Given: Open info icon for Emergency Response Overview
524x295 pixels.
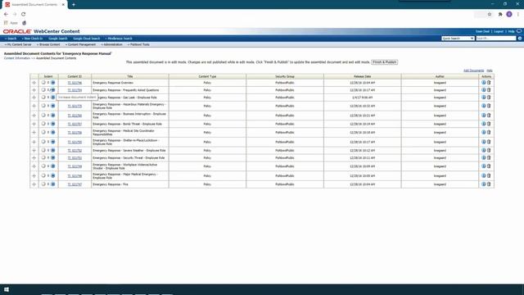Looking at the screenshot, I should (x=484, y=83).
